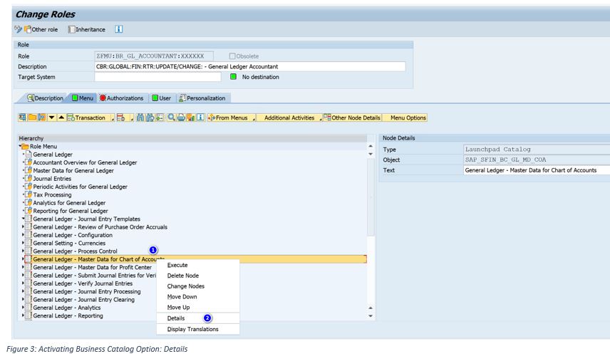Switch to the Description tab
610x361 pixels.
tap(45, 98)
